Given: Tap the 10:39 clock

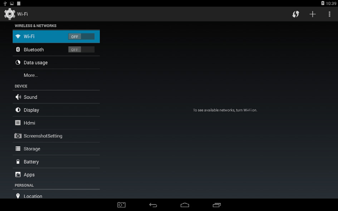Looking at the screenshot, I should pyautogui.click(x=331, y=4).
